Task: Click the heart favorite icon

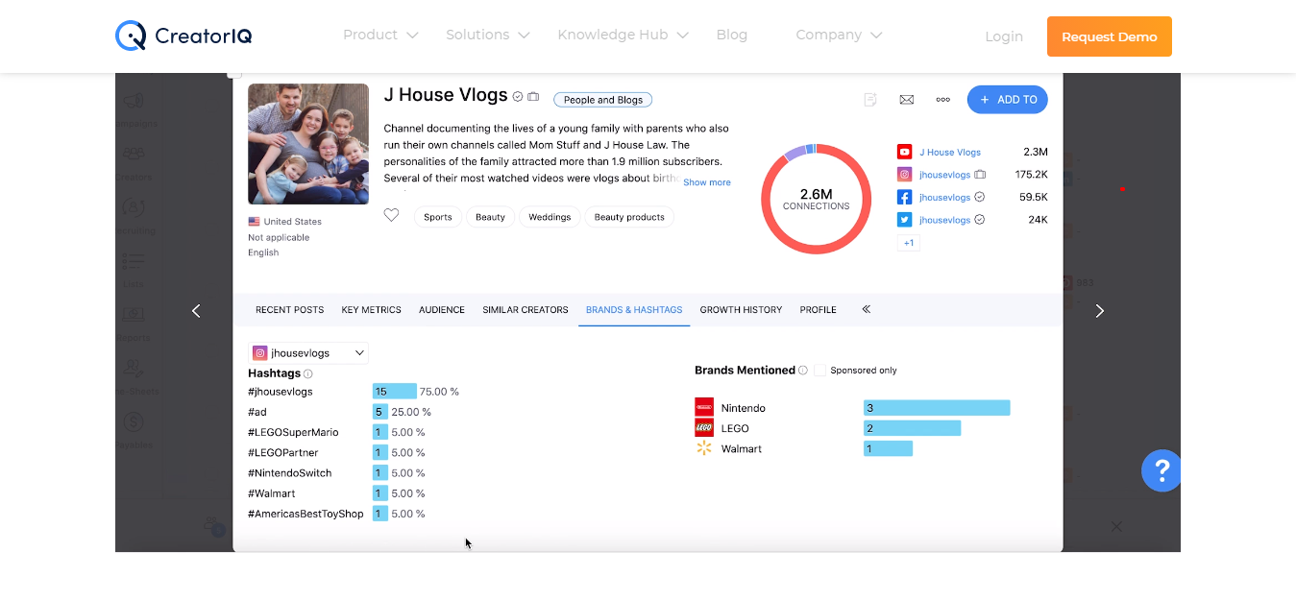Action: click(x=391, y=216)
